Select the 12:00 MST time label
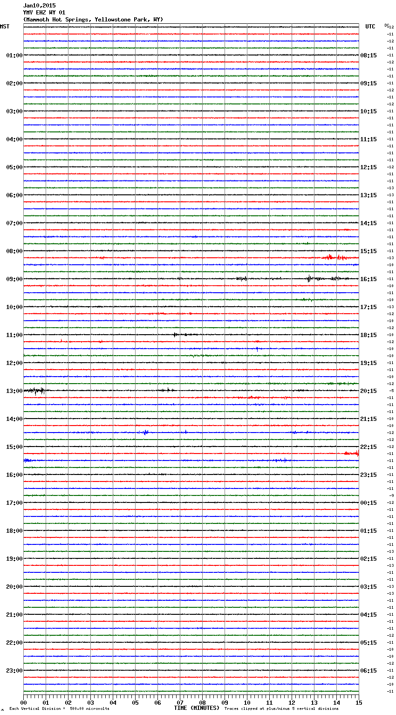This screenshot has width=396, height=715. (14, 363)
